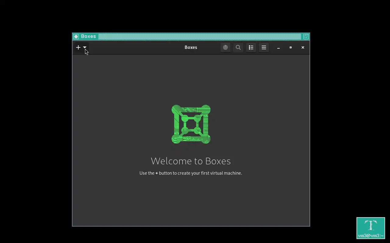Image resolution: width=390 pixels, height=243 pixels.
Task: Click the 'Use the + button' hint text
Action: point(191,173)
